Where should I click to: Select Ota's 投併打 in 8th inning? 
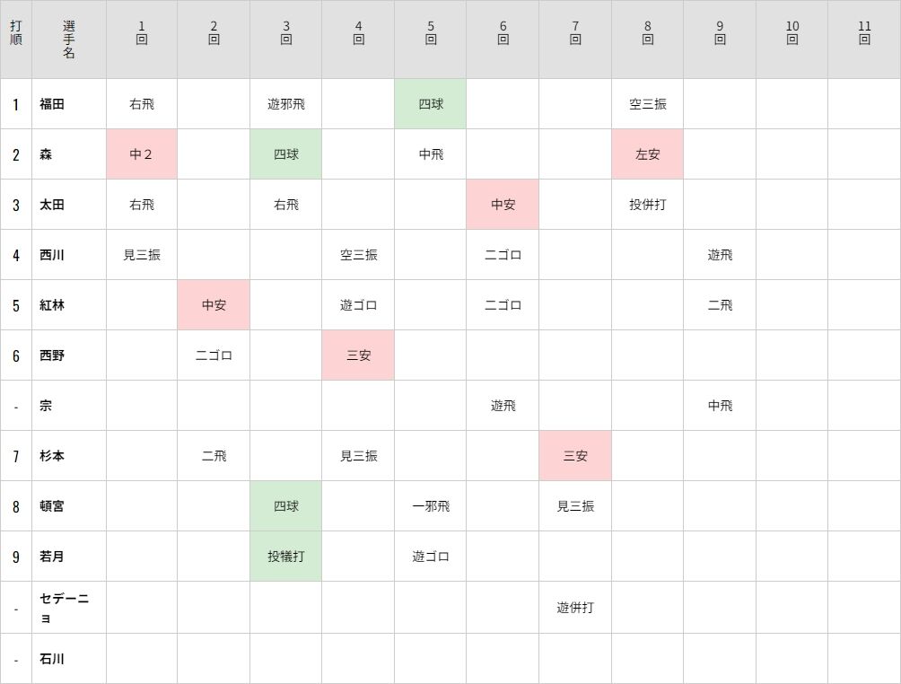coord(647,205)
